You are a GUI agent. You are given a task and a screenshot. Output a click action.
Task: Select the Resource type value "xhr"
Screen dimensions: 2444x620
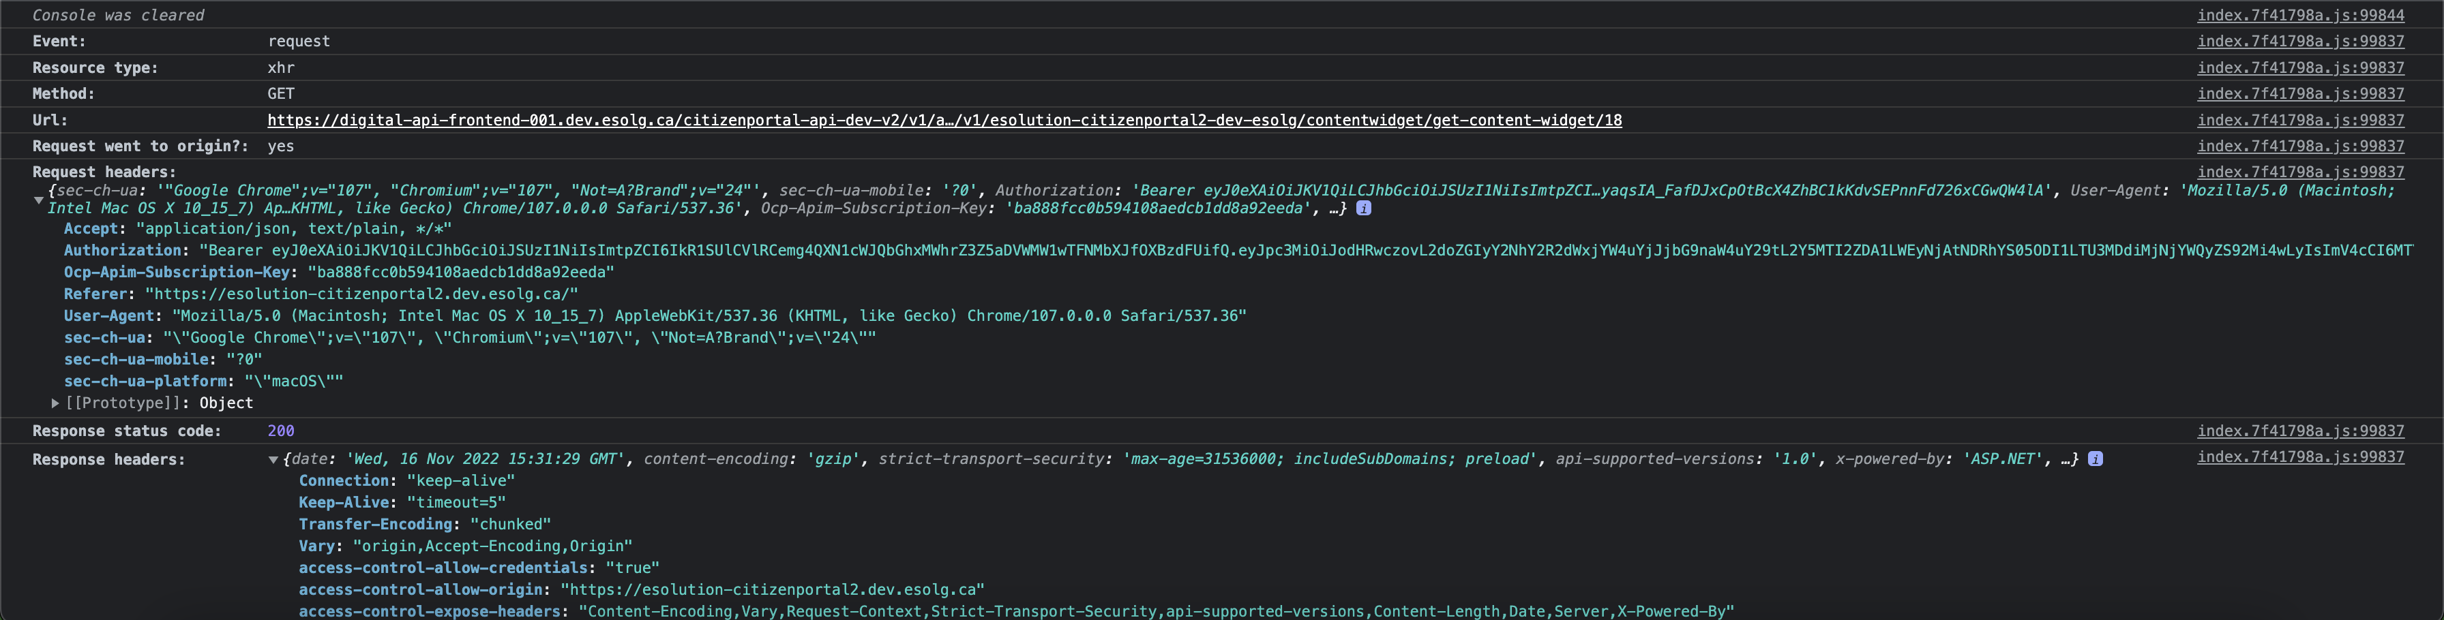point(281,68)
